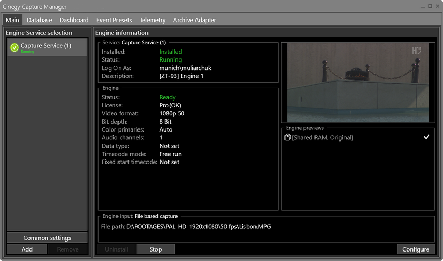Click the green check status icon for Capture Service (1)
Viewport: 443px width, 261px height.
14,47
